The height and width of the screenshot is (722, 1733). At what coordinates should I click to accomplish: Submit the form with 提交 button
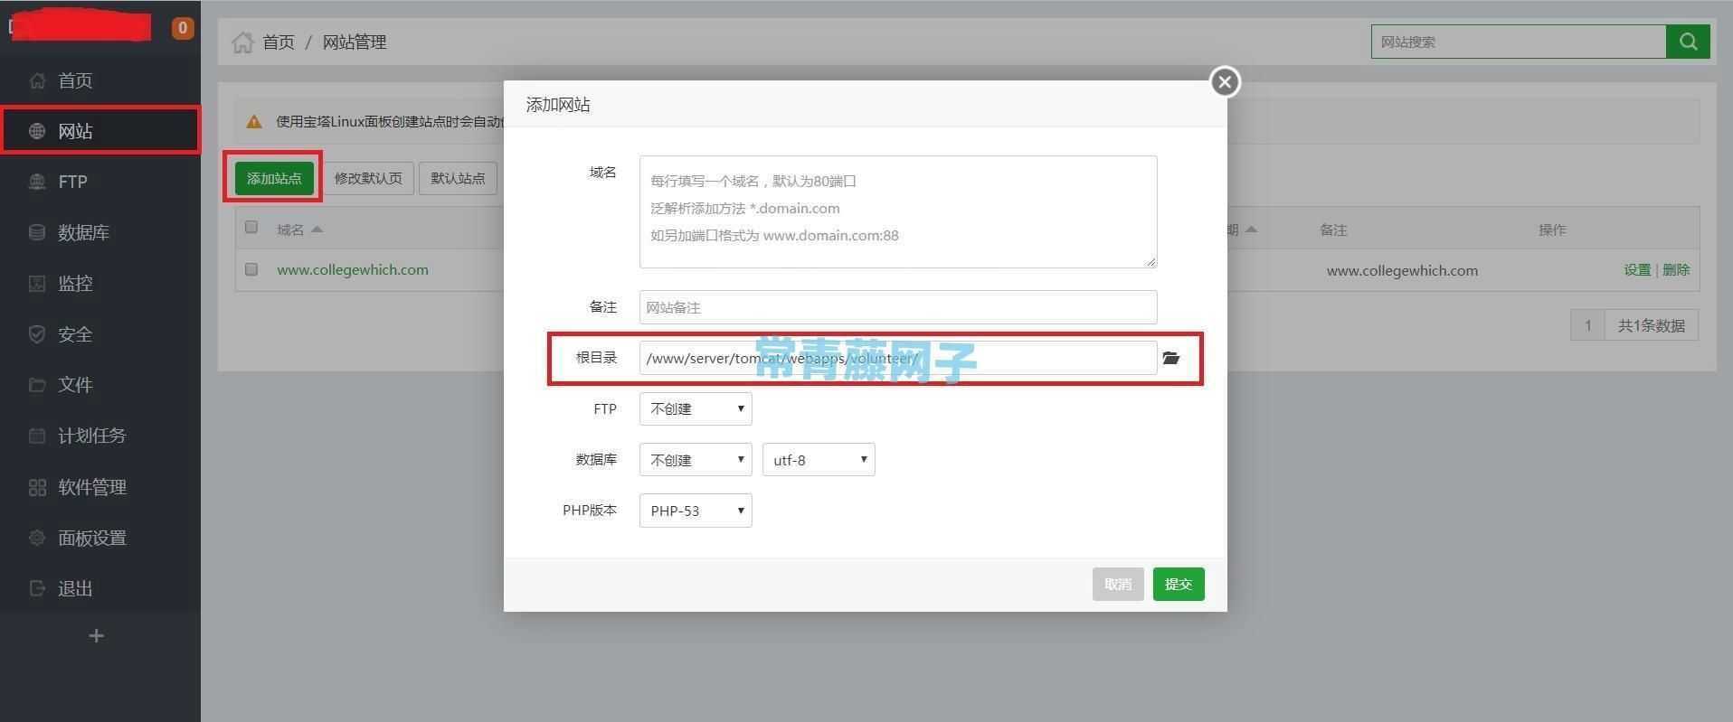point(1179,584)
